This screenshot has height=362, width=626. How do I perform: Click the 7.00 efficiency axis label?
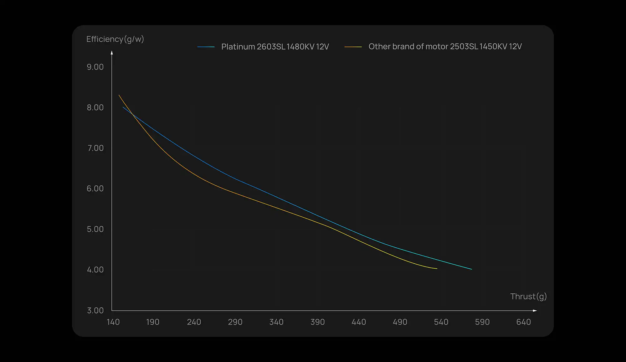tap(95, 148)
